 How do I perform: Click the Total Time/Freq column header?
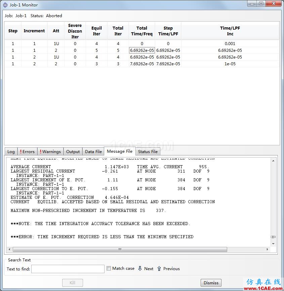(x=142, y=31)
